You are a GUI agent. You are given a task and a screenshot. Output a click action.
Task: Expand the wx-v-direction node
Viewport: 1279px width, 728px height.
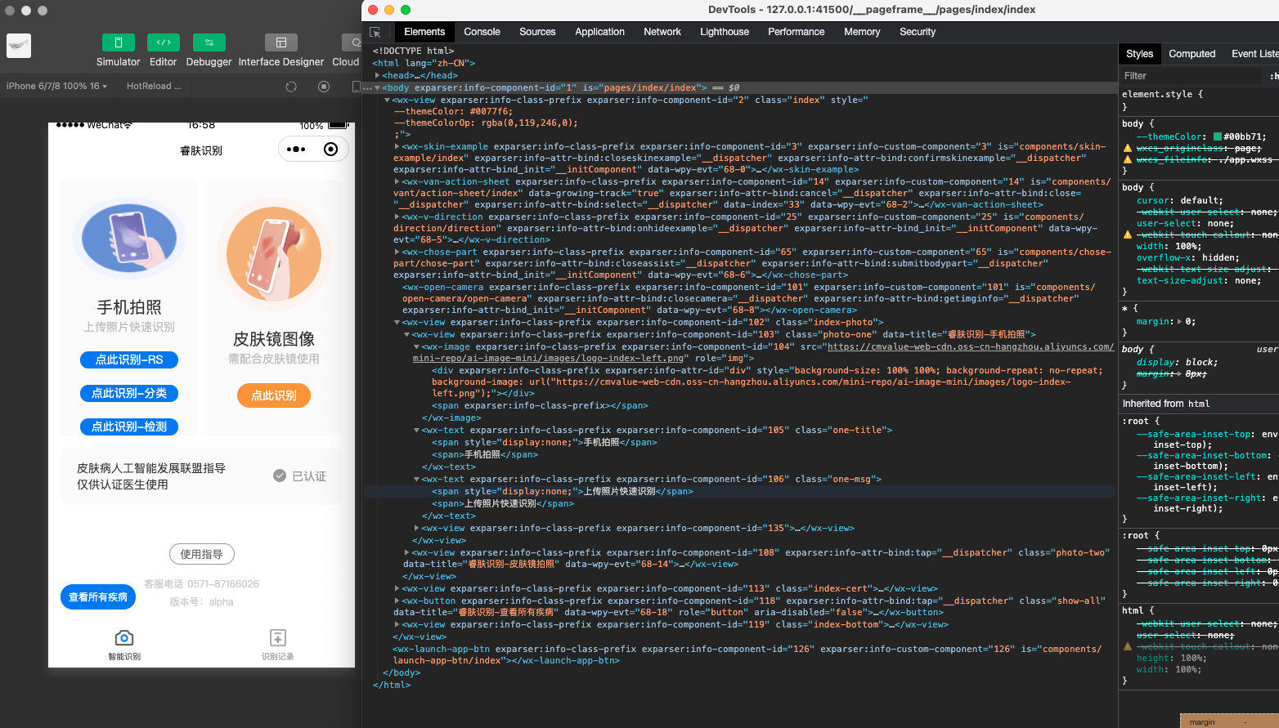tap(397, 217)
